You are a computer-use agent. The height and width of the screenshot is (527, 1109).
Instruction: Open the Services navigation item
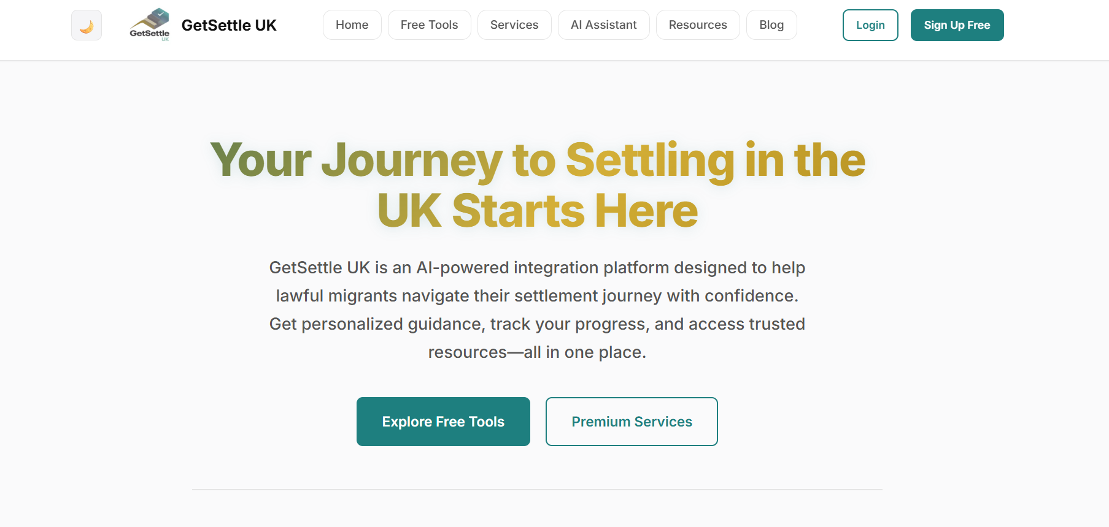coord(514,25)
